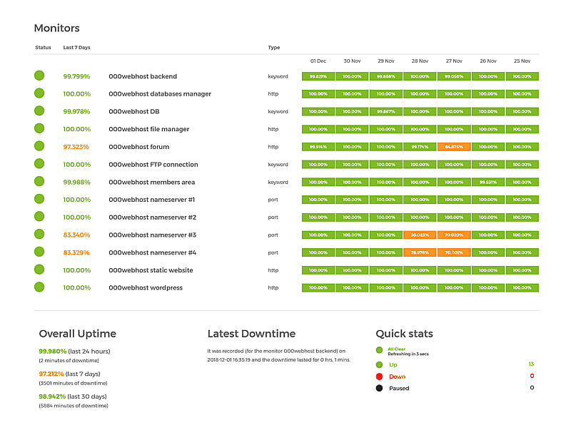Click the status dot for nameserver #1
Viewport: 571px width, 435px height.
pyautogui.click(x=39, y=199)
